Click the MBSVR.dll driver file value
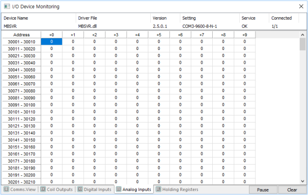This screenshot has width=308, height=195. pyautogui.click(x=87, y=26)
